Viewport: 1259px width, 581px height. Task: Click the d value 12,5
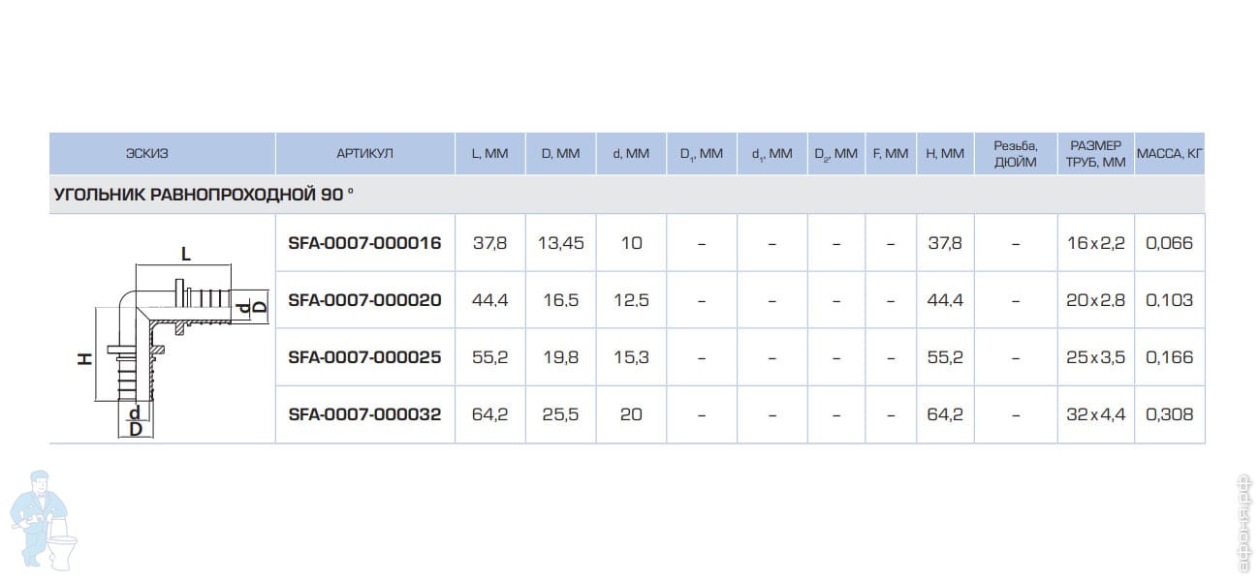(x=631, y=300)
